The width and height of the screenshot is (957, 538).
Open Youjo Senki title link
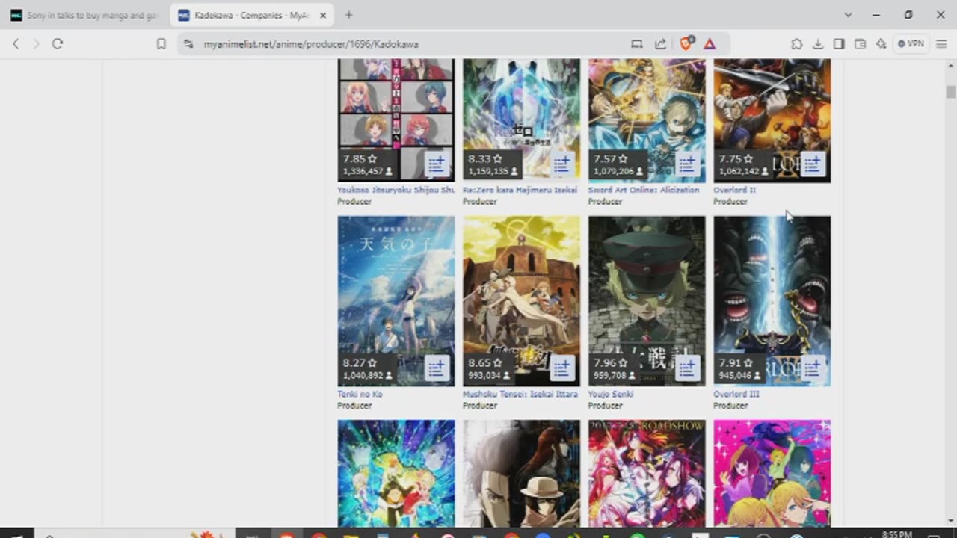point(611,394)
